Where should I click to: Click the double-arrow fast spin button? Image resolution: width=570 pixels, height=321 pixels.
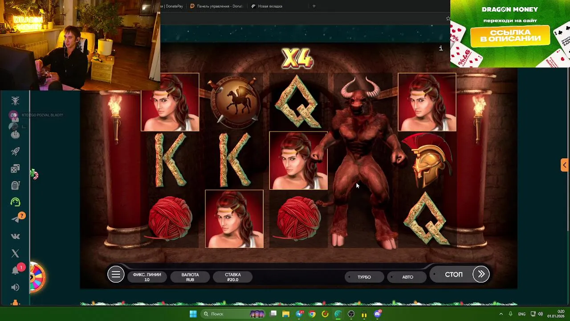click(481, 274)
